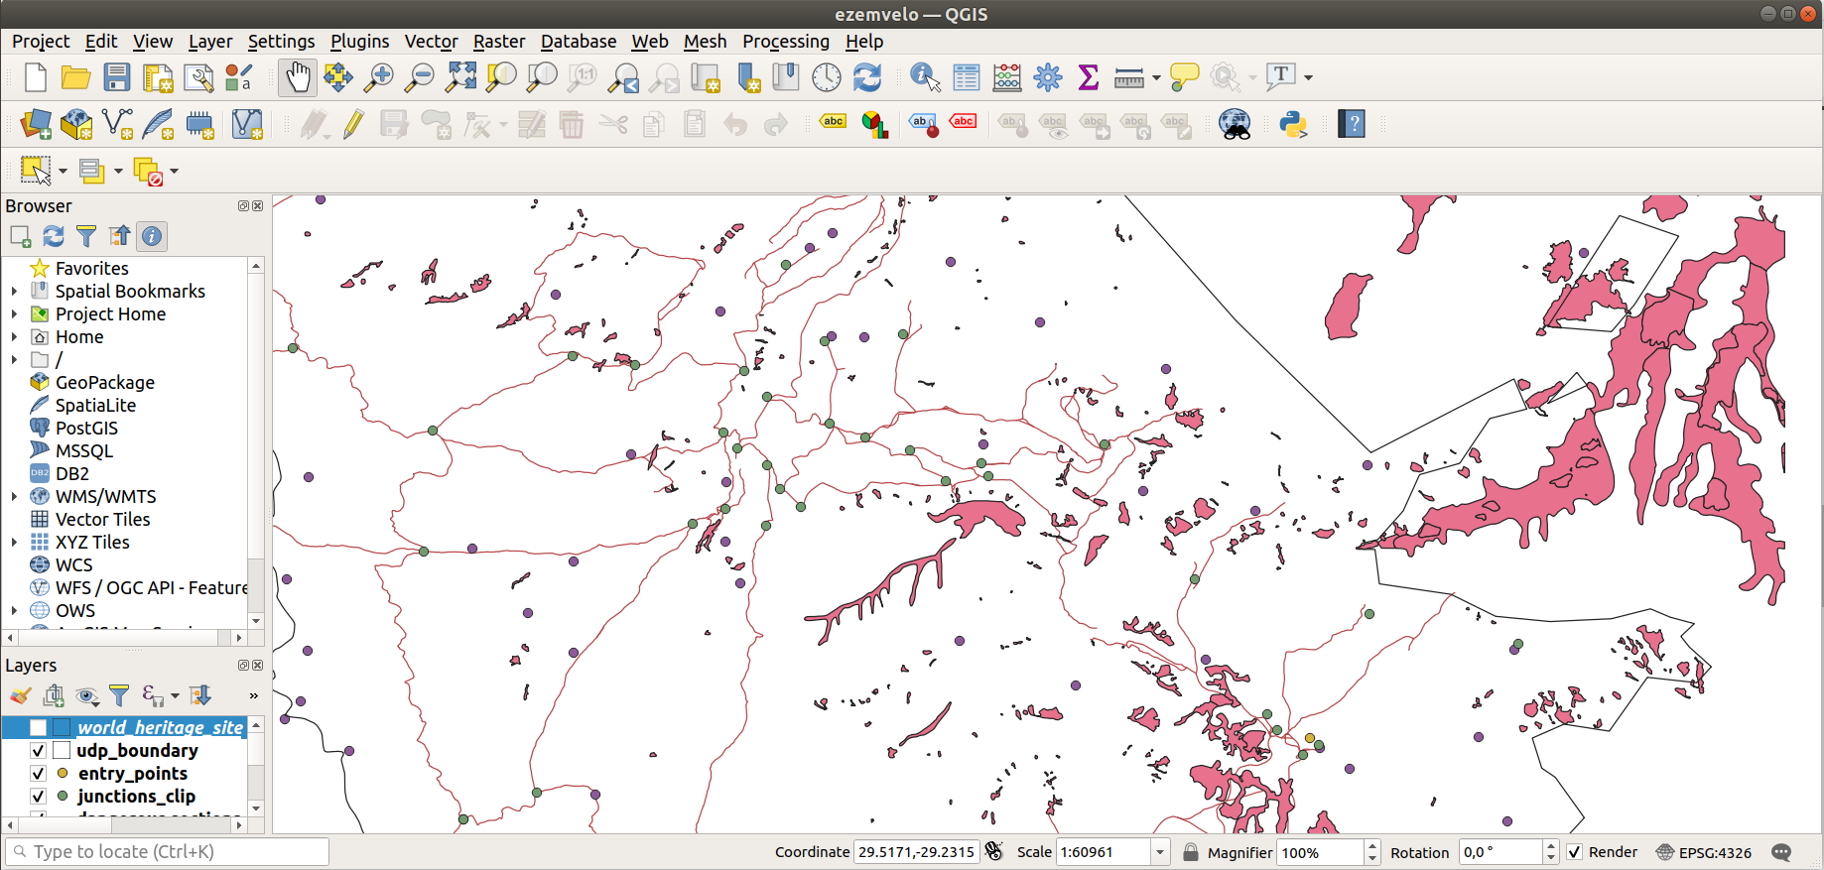1824x870 pixels.
Task: Click the Statistical Summary sigma icon
Action: 1088,77
